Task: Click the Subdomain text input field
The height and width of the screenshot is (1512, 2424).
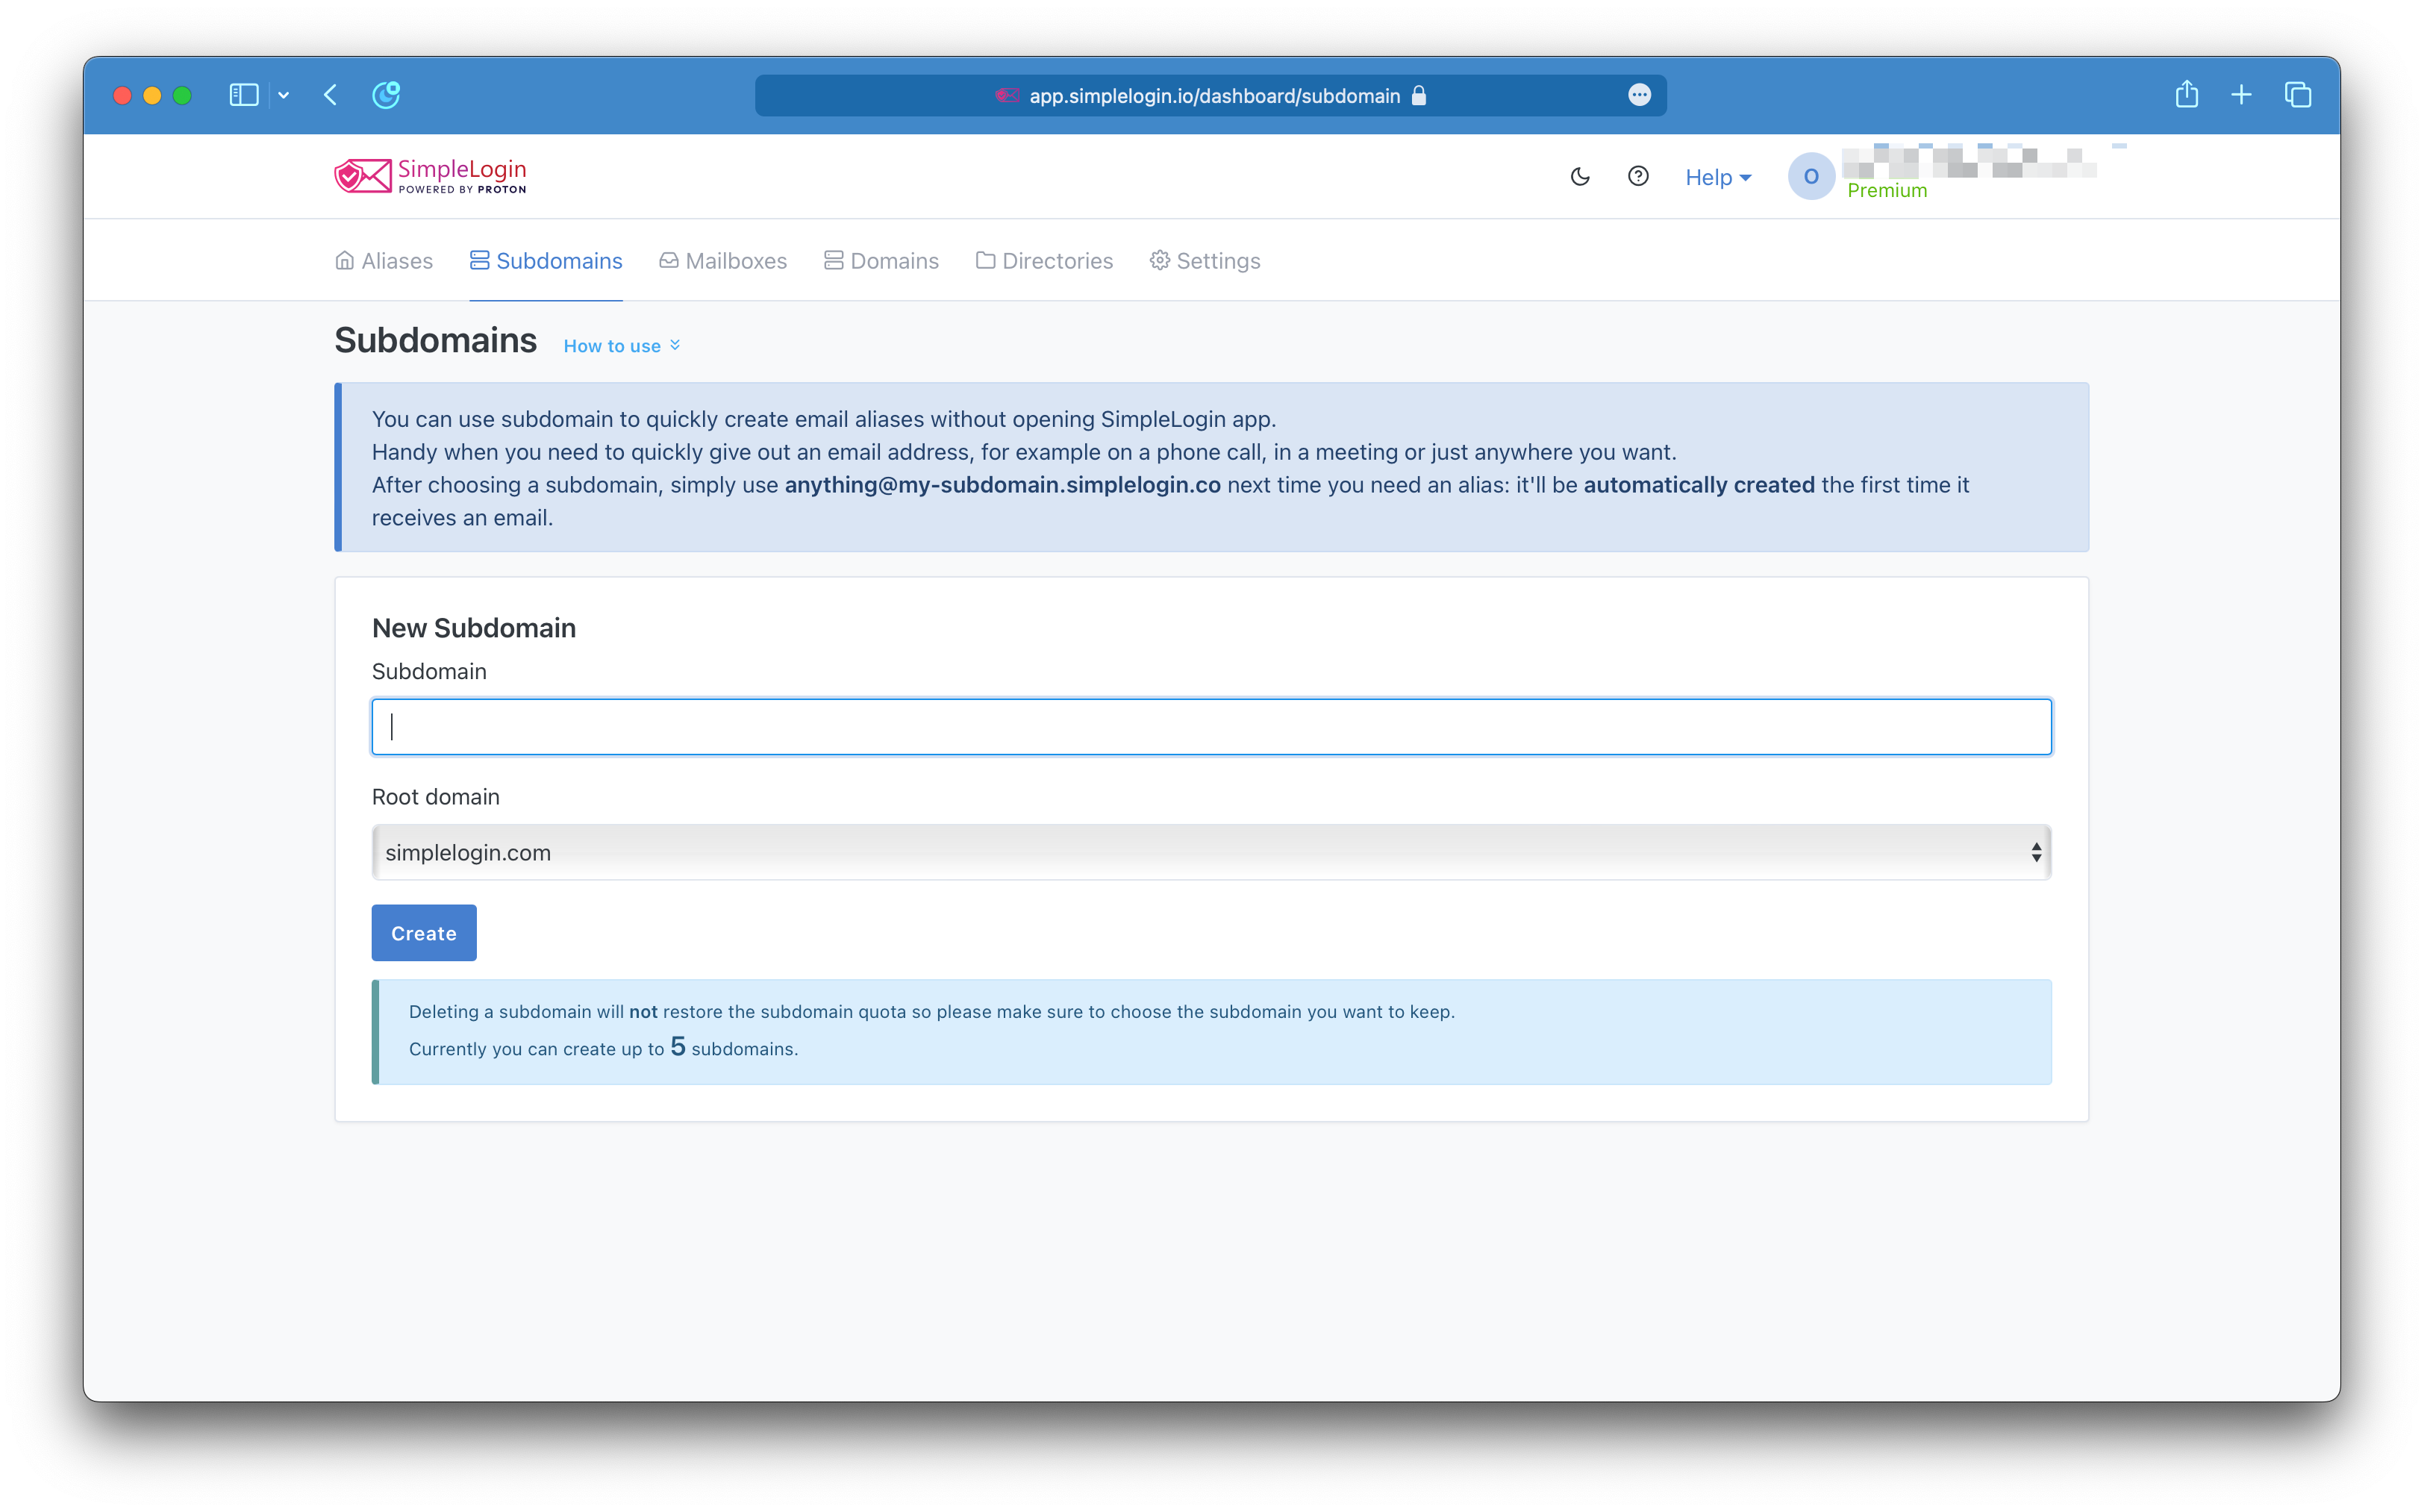Action: [x=1211, y=727]
